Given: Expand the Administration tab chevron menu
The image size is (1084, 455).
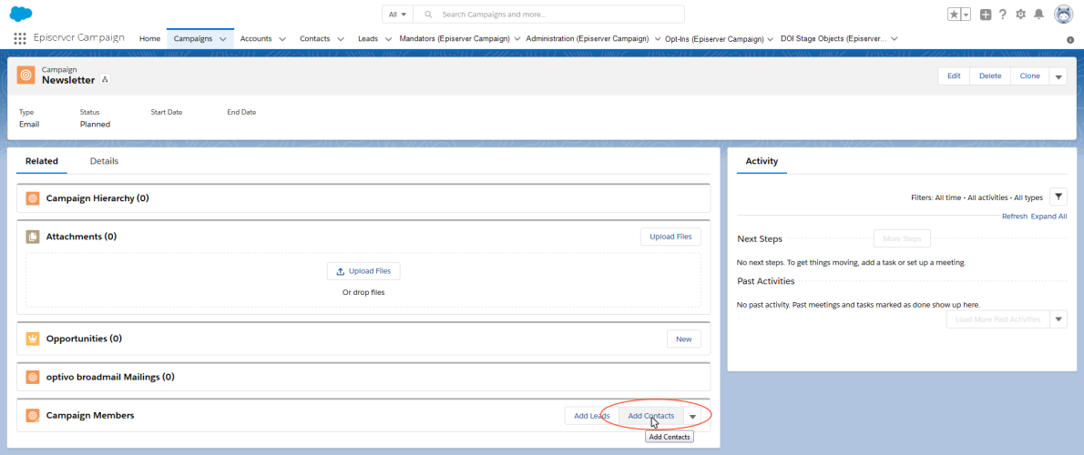Looking at the screenshot, I should click(658, 39).
